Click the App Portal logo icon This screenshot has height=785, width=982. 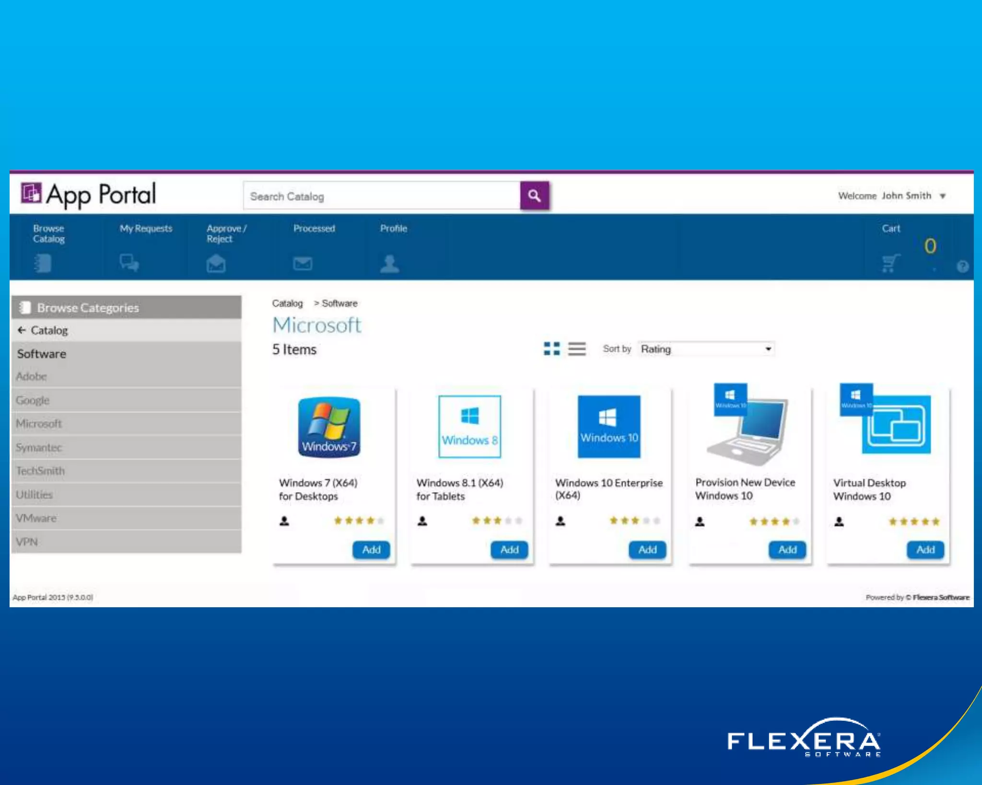[31, 194]
